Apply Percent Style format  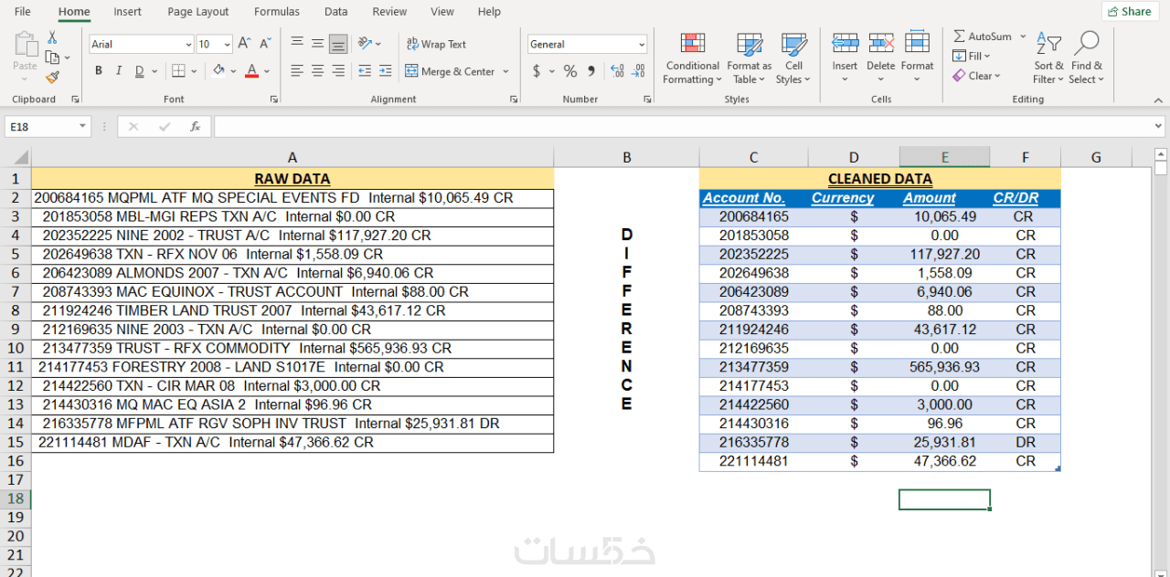click(570, 71)
